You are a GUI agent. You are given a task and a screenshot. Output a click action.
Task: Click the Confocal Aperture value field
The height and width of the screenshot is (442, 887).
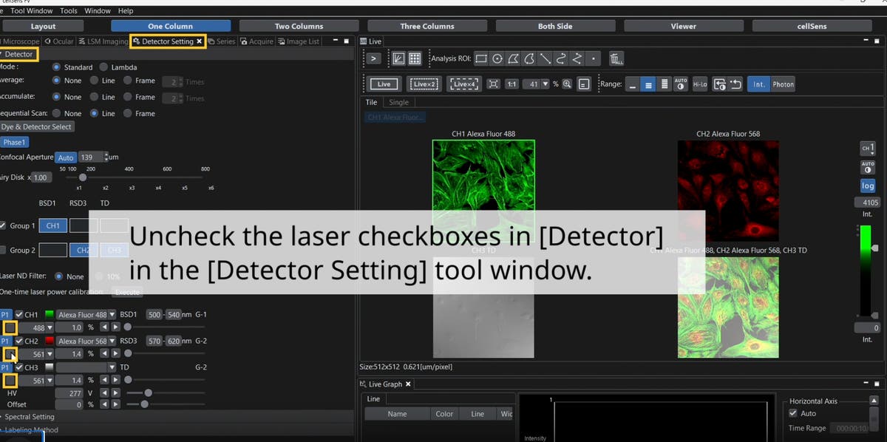(92, 157)
